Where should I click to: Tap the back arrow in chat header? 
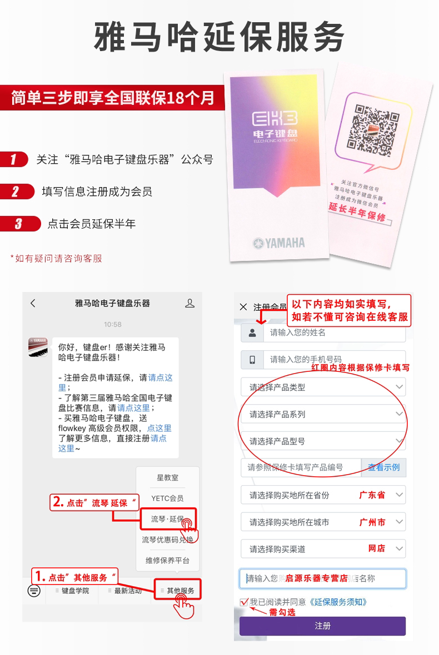(33, 303)
